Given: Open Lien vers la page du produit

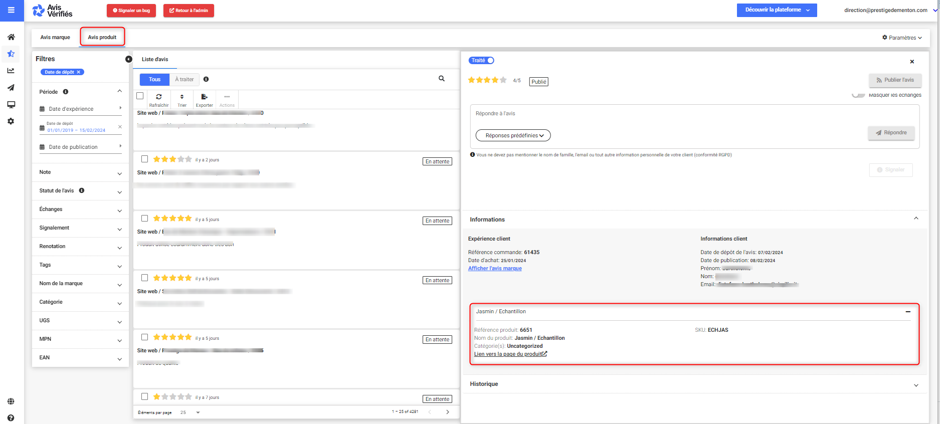Looking at the screenshot, I should (510, 354).
